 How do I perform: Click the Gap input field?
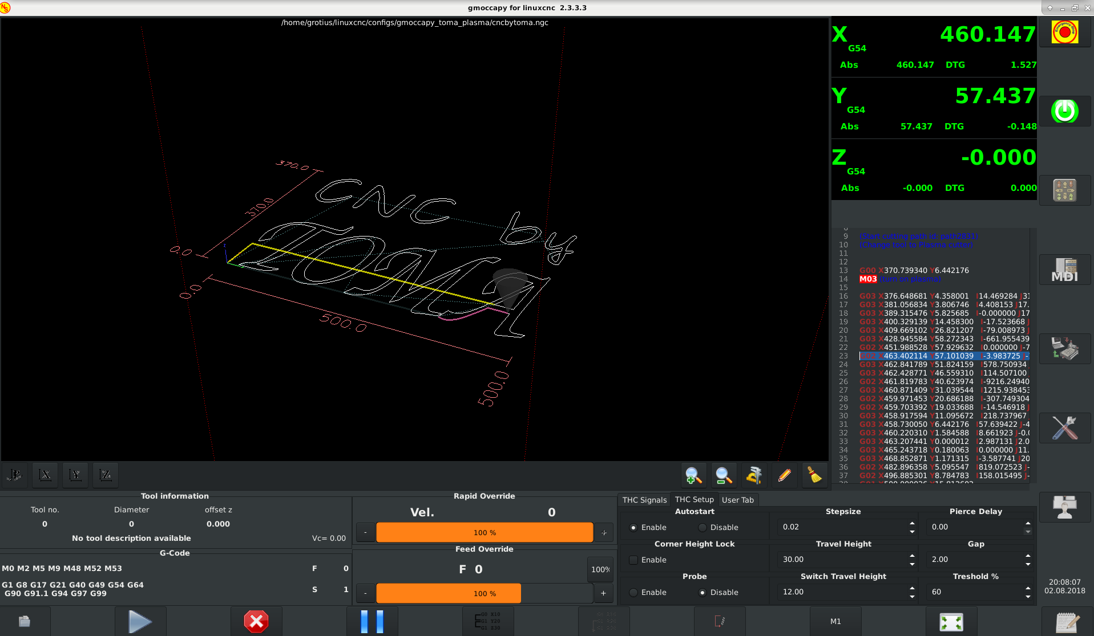(974, 560)
